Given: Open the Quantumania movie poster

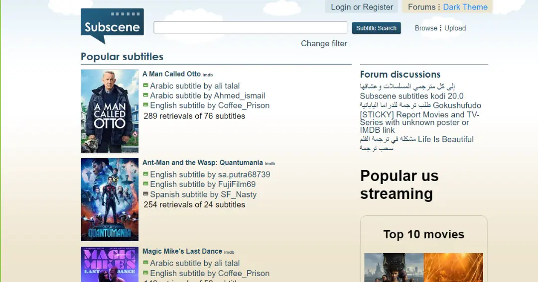Looking at the screenshot, I should 110,200.
